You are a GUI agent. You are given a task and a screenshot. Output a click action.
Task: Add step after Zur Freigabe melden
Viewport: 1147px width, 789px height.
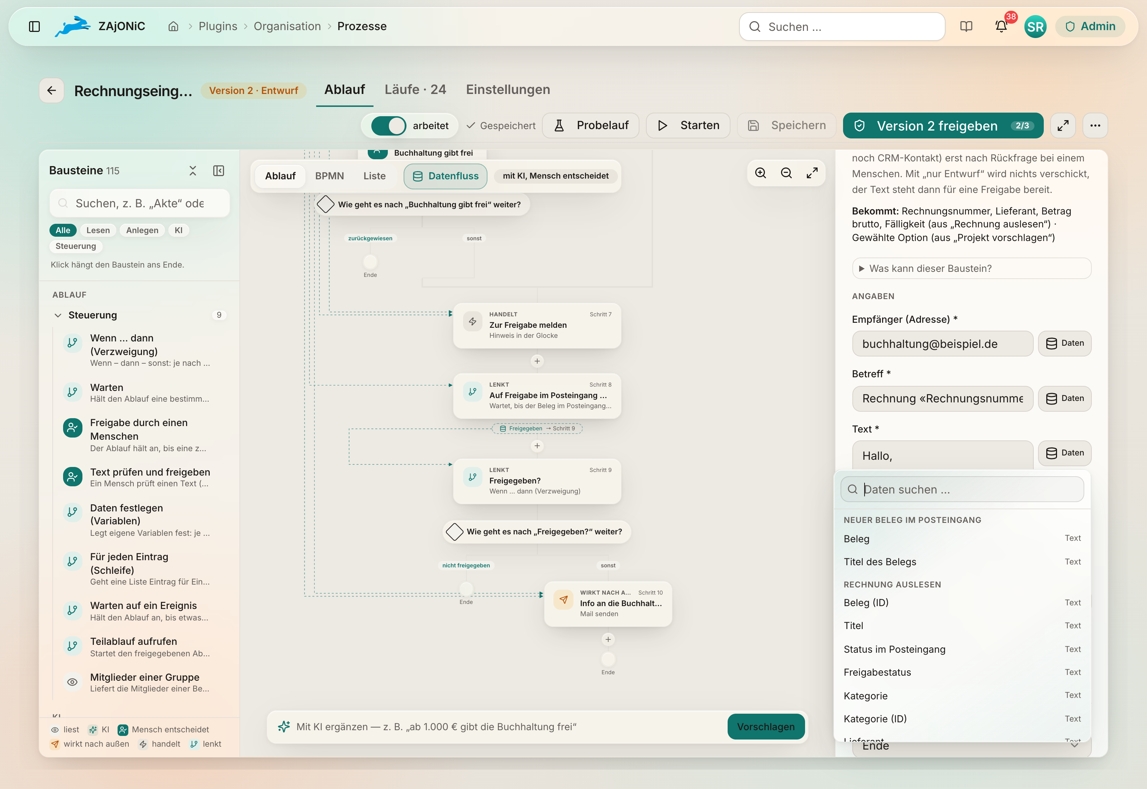coord(537,361)
